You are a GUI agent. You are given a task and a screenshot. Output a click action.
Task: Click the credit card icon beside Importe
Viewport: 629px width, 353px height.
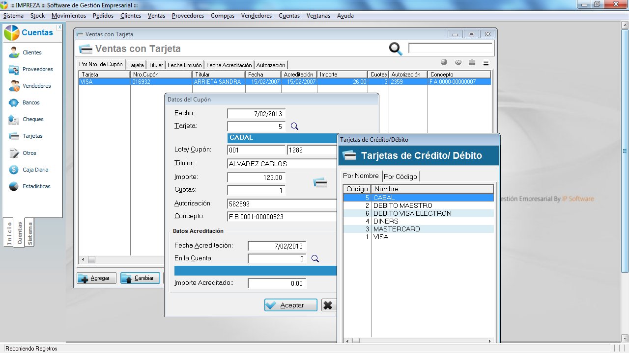click(320, 183)
